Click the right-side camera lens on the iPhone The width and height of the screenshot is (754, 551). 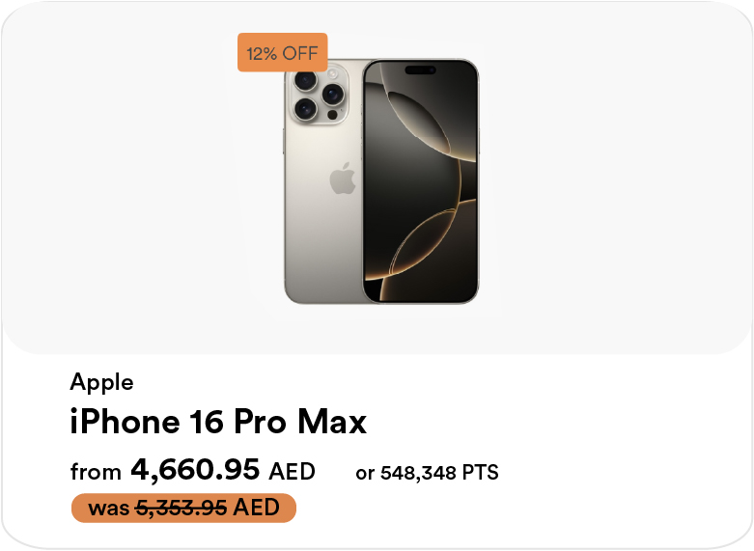(x=333, y=95)
